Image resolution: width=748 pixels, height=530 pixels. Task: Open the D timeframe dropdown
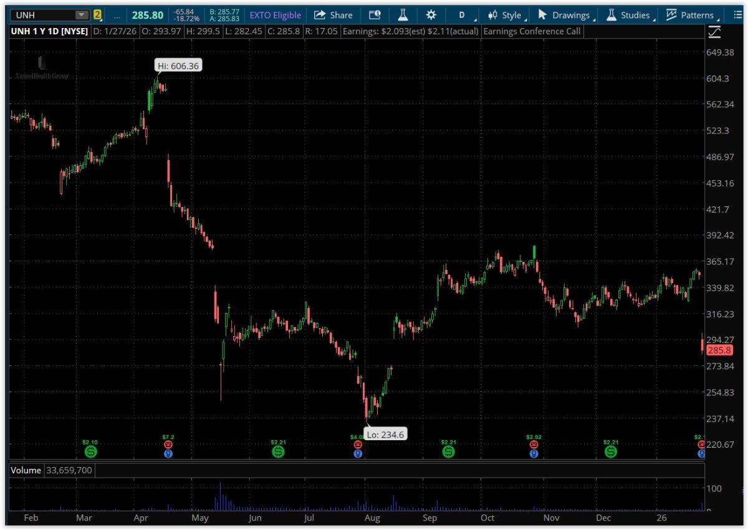[x=463, y=15]
